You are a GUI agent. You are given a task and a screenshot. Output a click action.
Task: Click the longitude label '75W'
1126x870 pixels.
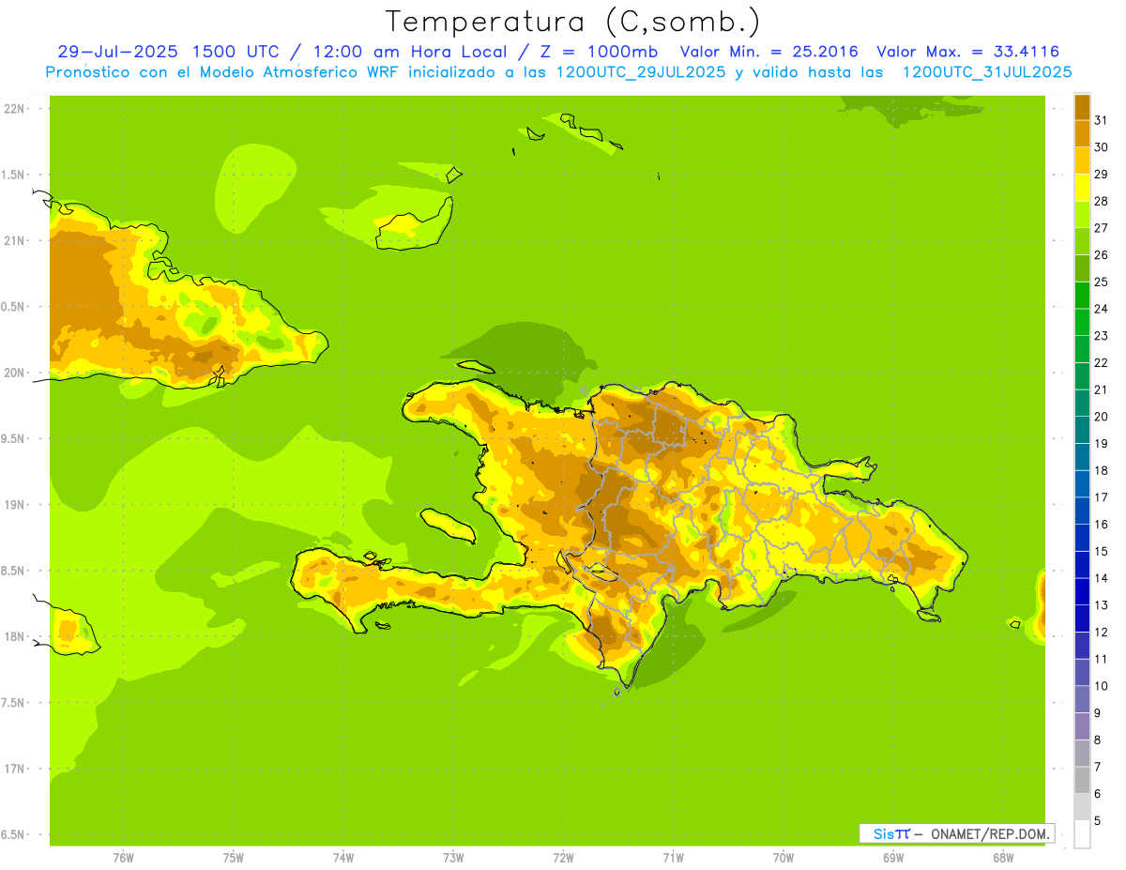[x=234, y=857]
